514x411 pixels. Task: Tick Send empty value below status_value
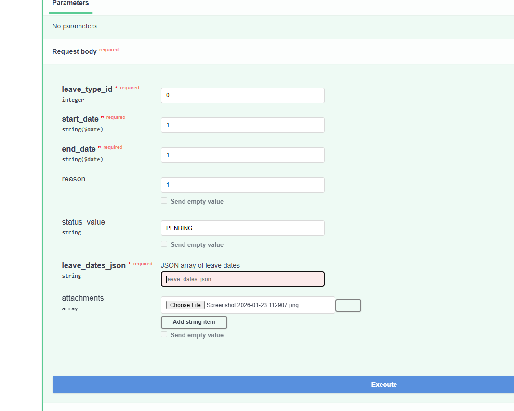click(x=164, y=244)
